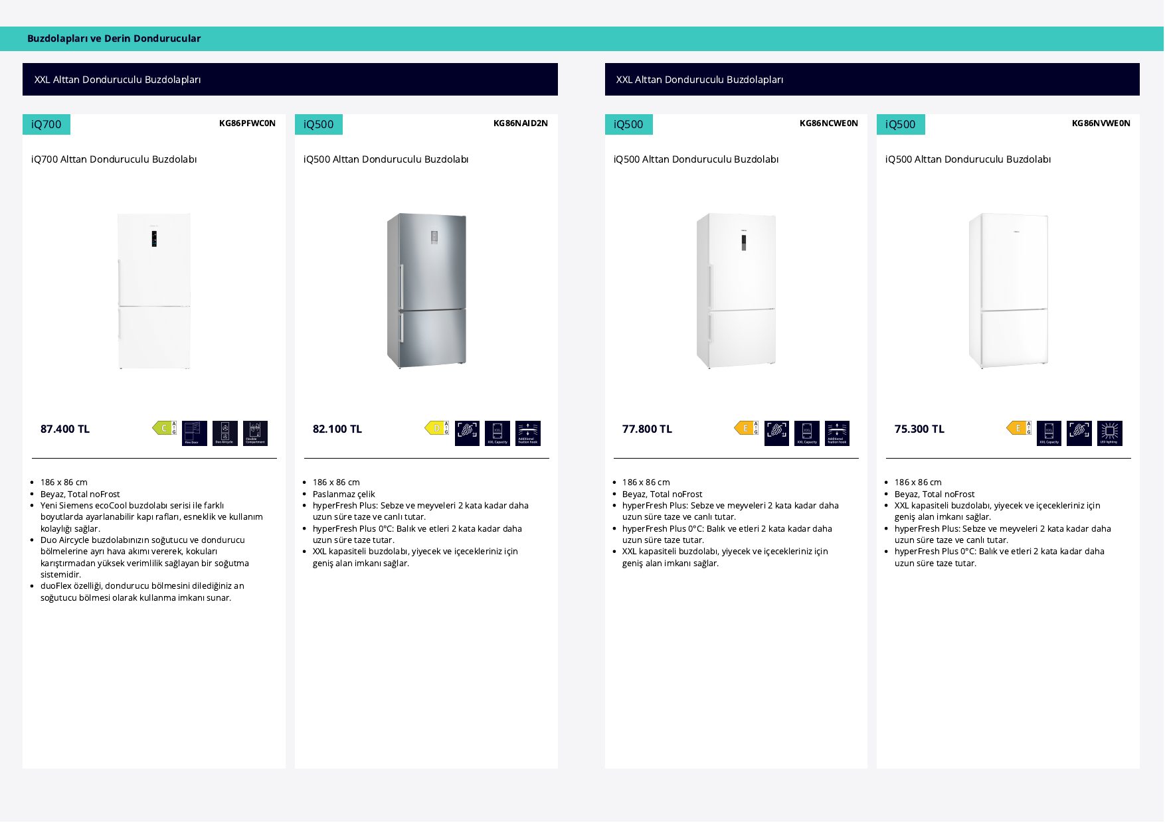The width and height of the screenshot is (1165, 823).
Task: Click model code KG86NCWE0N
Action: point(829,123)
